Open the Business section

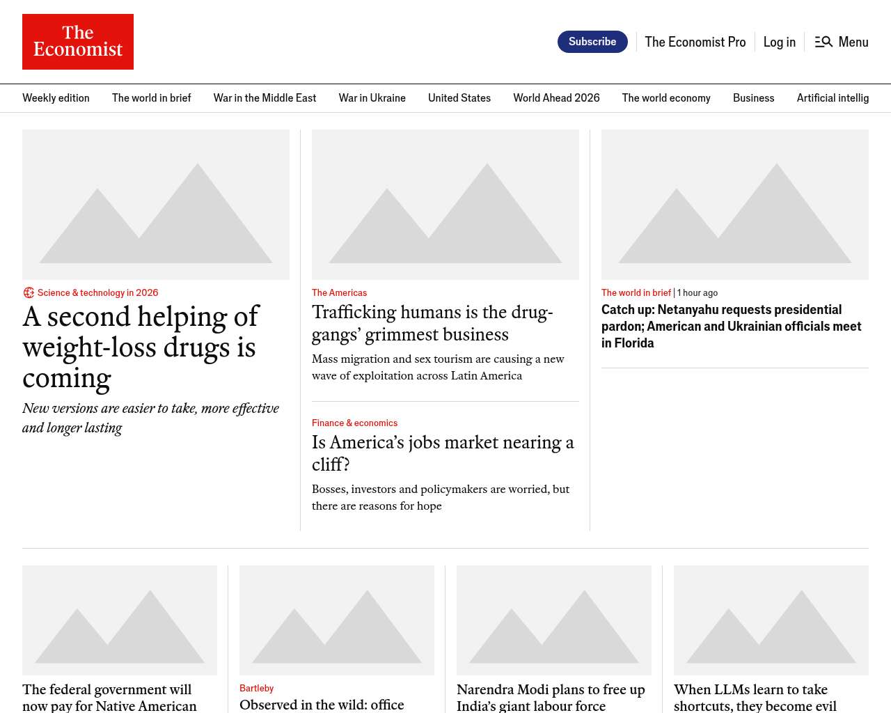[754, 98]
